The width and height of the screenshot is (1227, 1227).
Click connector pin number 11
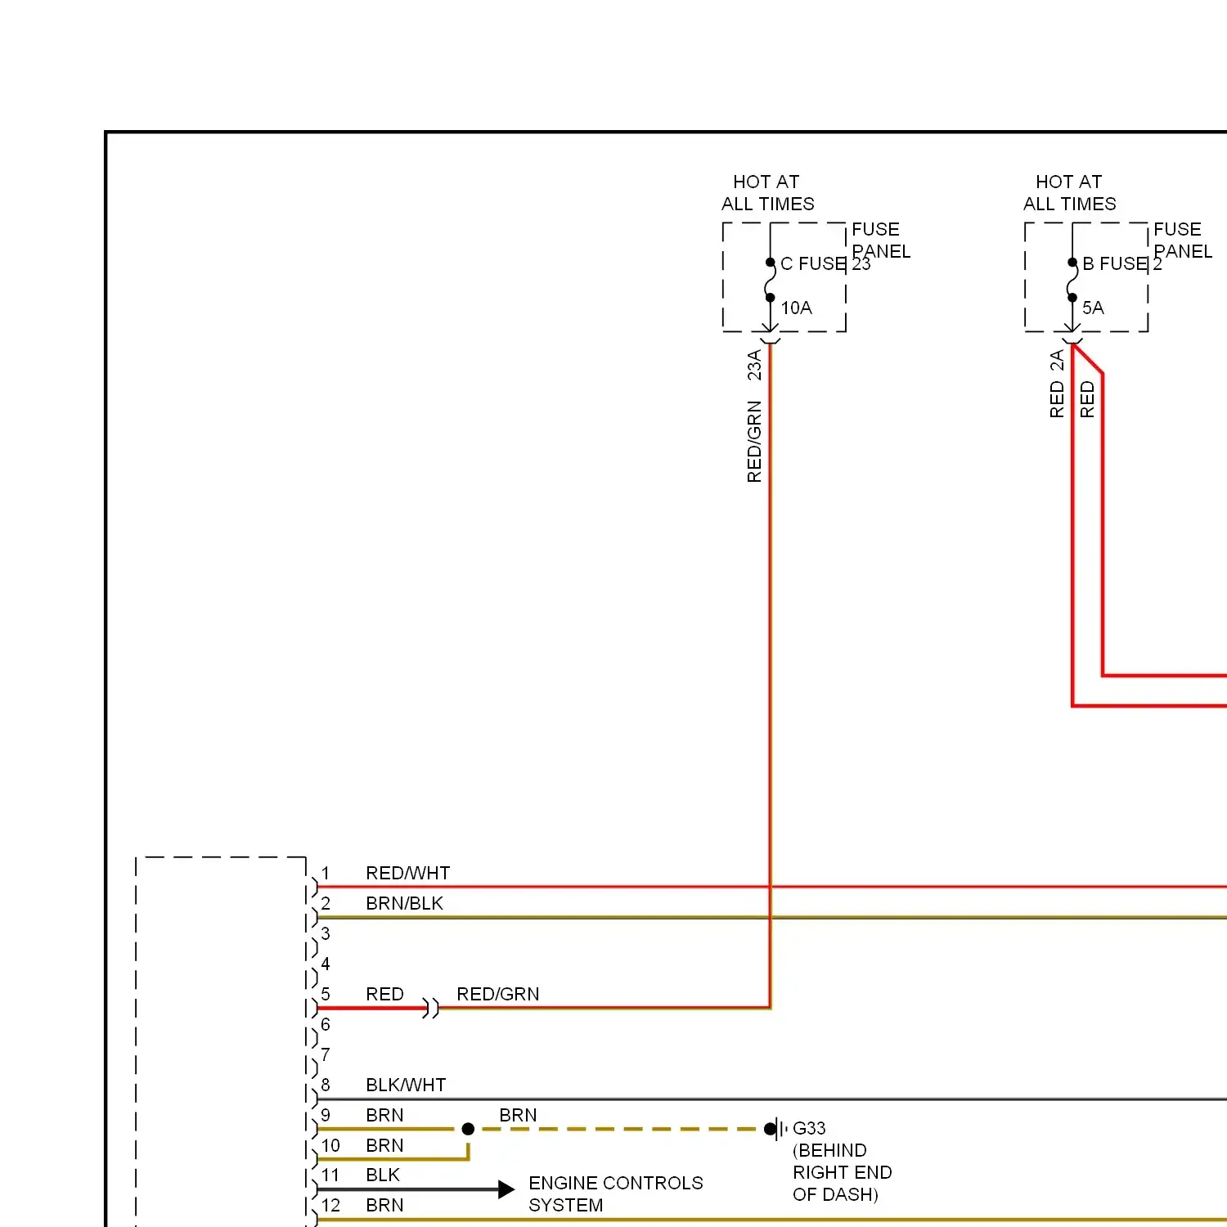coord(330,1175)
